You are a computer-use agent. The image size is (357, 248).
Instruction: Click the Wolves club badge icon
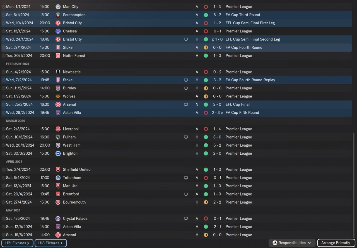click(58, 96)
